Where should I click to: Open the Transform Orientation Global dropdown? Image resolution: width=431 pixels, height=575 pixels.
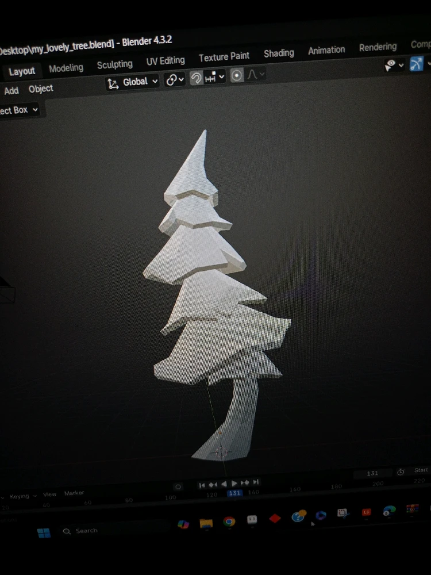point(133,82)
